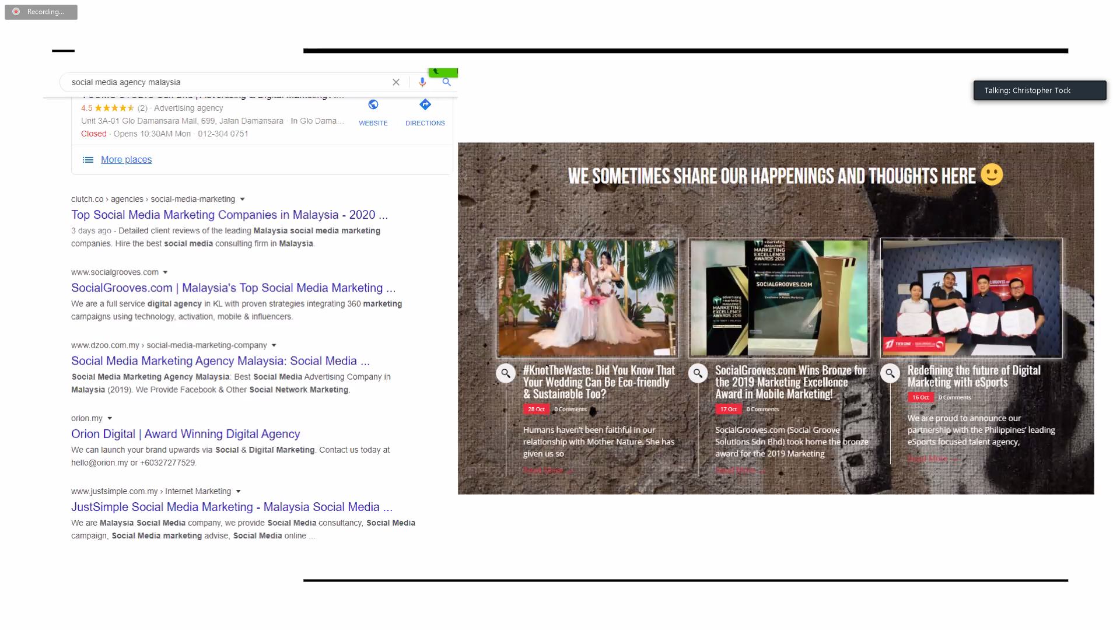Click the list icon beside More places
Screen dimensions: 1120x630
tap(88, 160)
